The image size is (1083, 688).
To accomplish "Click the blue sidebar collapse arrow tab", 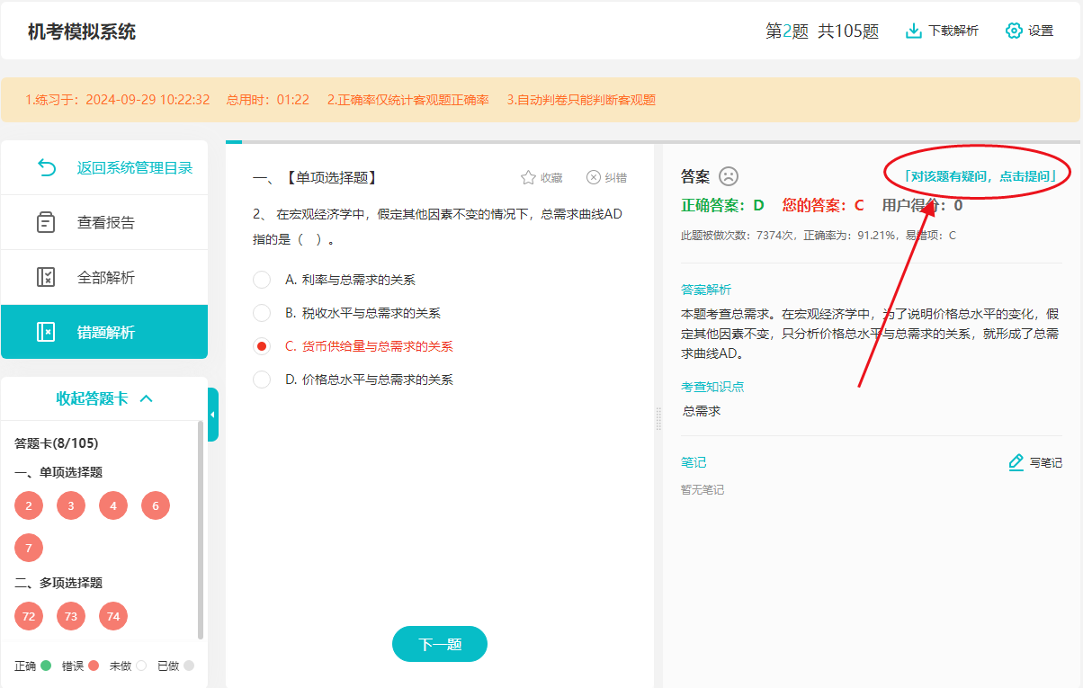I will point(212,415).
